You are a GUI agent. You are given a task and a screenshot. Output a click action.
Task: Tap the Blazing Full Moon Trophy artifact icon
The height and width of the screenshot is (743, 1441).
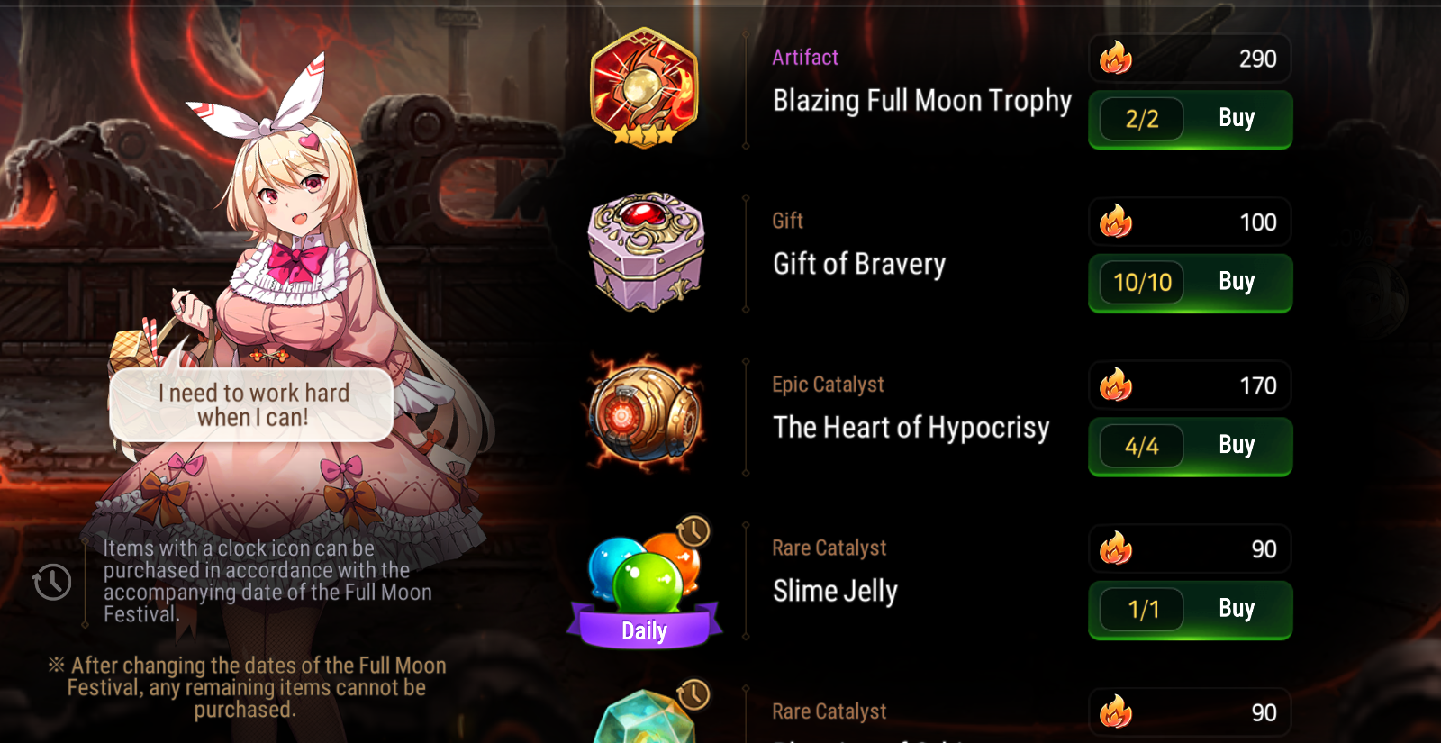[x=644, y=87]
